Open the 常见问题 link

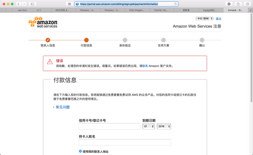63,107
